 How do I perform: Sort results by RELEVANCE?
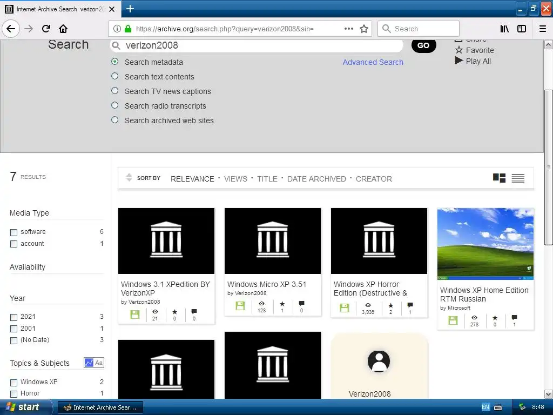(x=192, y=179)
